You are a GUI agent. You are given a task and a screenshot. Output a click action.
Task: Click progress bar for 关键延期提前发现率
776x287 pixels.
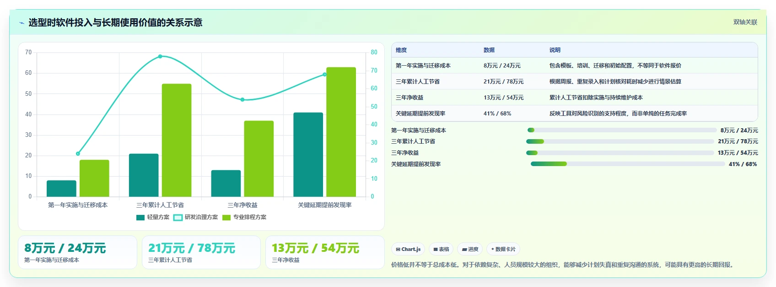coord(628,164)
